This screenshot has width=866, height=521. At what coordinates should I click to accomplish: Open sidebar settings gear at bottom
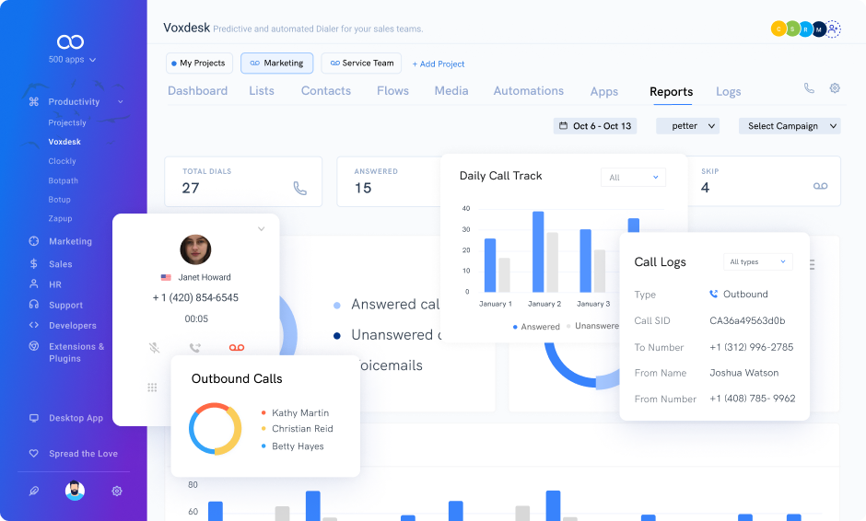(x=117, y=492)
